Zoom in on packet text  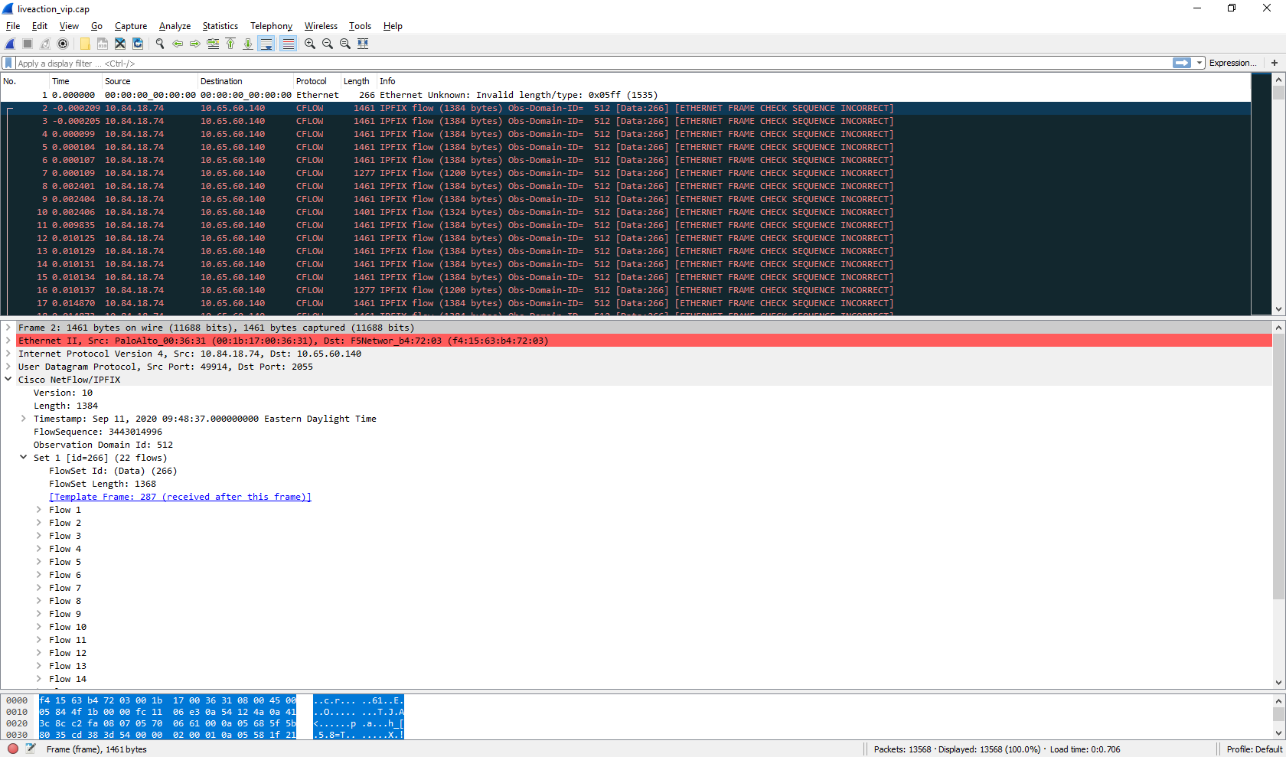click(310, 44)
